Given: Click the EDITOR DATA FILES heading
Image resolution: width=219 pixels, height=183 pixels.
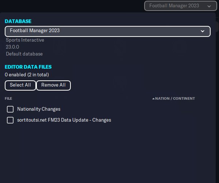Looking at the screenshot, I should (28, 67).
